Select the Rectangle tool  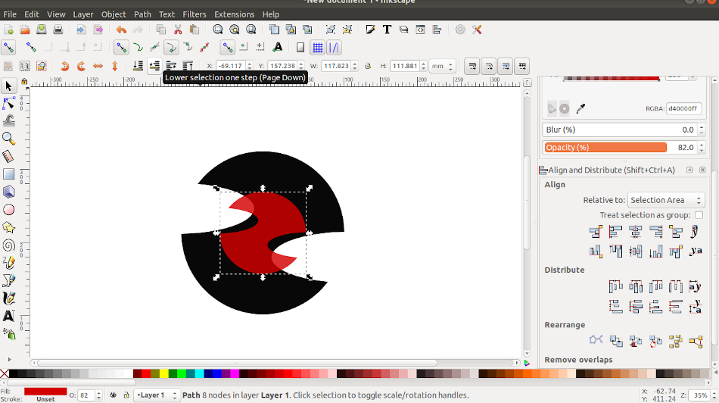point(8,174)
